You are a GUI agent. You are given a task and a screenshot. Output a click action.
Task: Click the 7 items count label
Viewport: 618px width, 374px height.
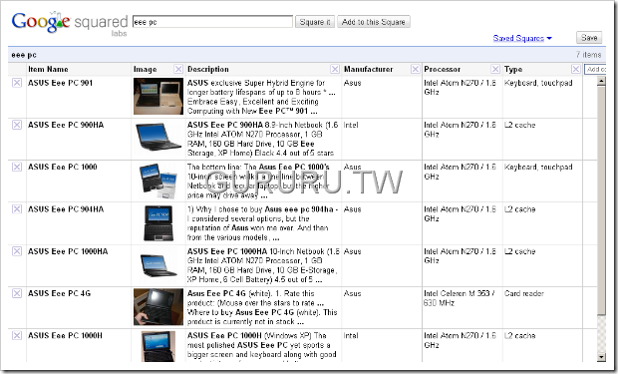(x=588, y=55)
